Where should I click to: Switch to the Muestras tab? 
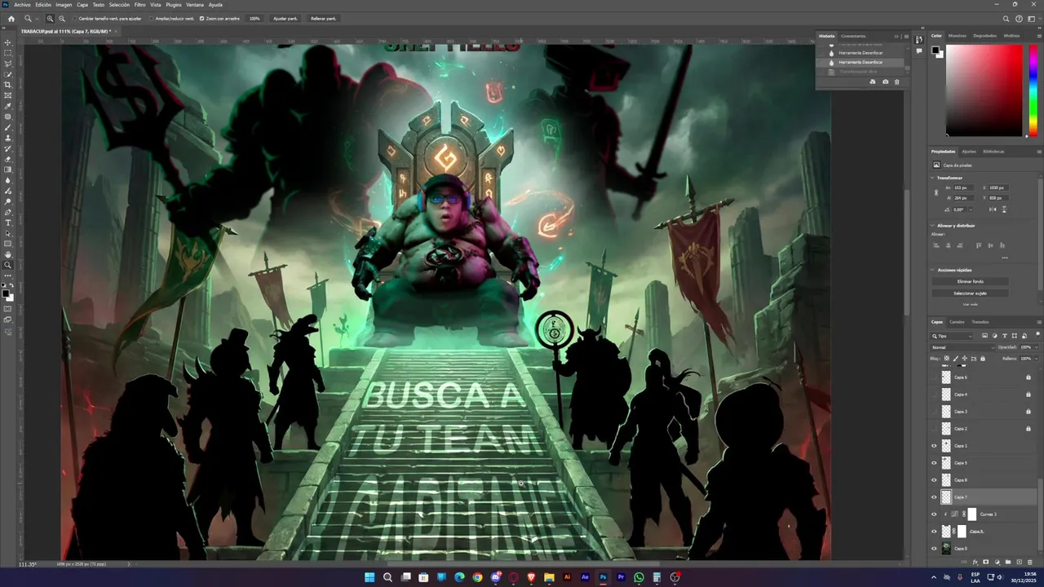(x=958, y=36)
